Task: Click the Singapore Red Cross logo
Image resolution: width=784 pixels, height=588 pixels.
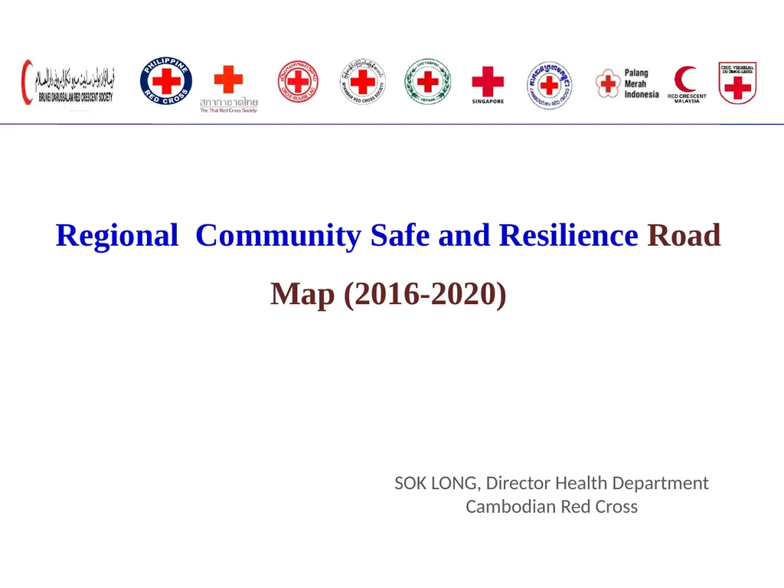Action: tap(488, 85)
